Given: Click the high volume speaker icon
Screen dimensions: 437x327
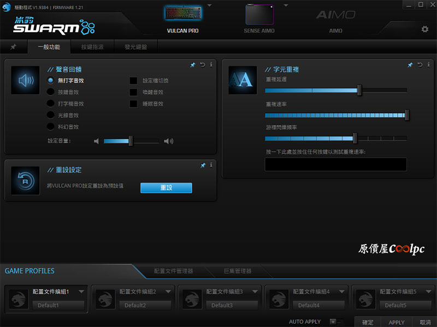Looking at the screenshot, I should (169, 141).
